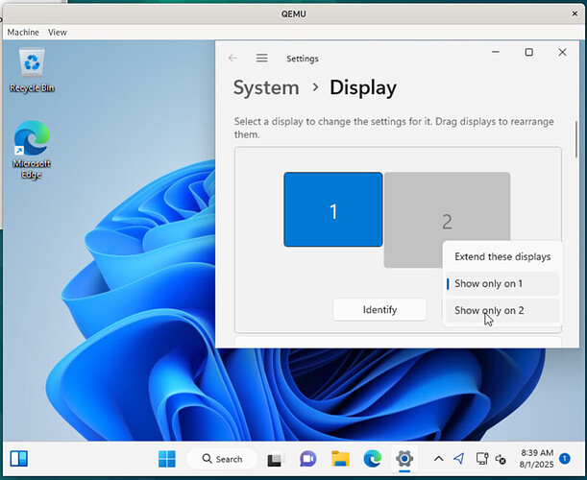The height and width of the screenshot is (480, 587).
Task: Launch File Explorer from taskbar
Action: tap(340, 459)
